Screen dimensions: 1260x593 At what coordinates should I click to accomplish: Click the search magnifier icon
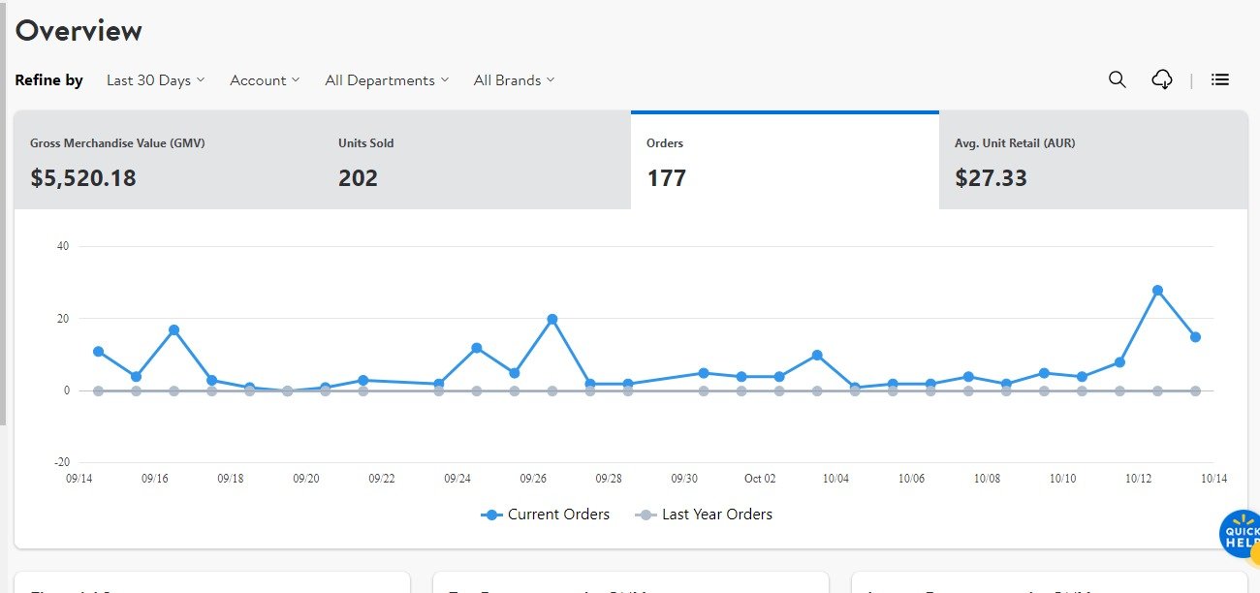(x=1117, y=79)
